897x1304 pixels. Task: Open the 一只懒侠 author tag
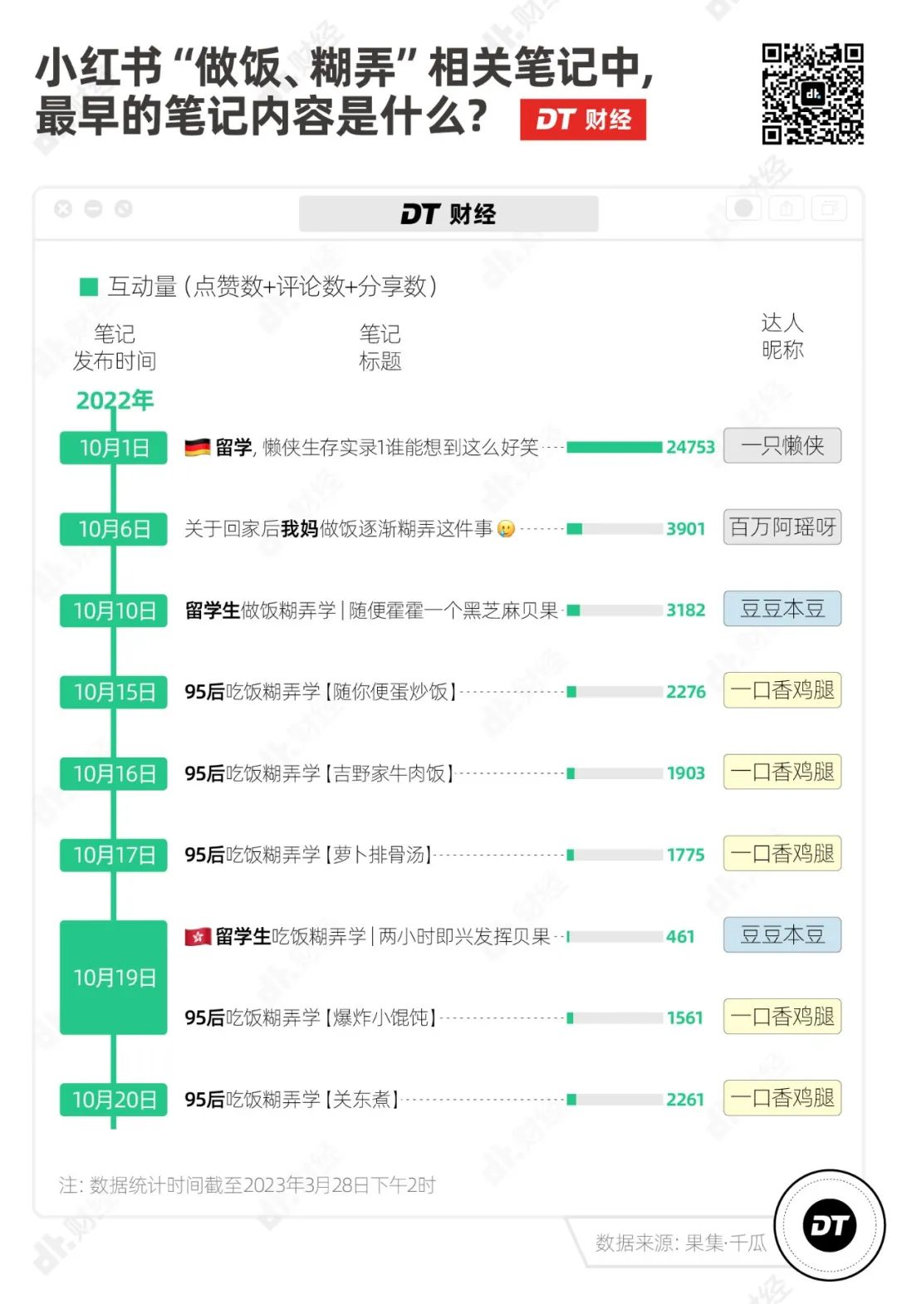(x=782, y=446)
